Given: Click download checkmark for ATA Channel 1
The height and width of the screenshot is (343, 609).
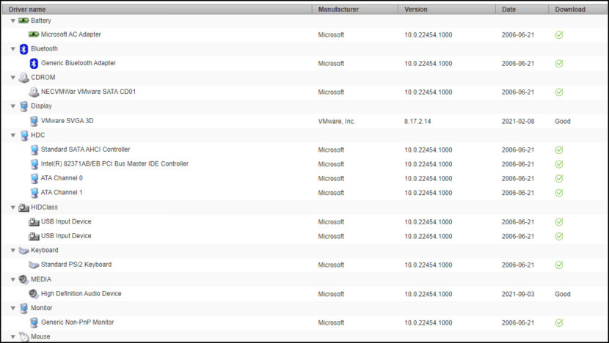Looking at the screenshot, I should [x=559, y=193].
